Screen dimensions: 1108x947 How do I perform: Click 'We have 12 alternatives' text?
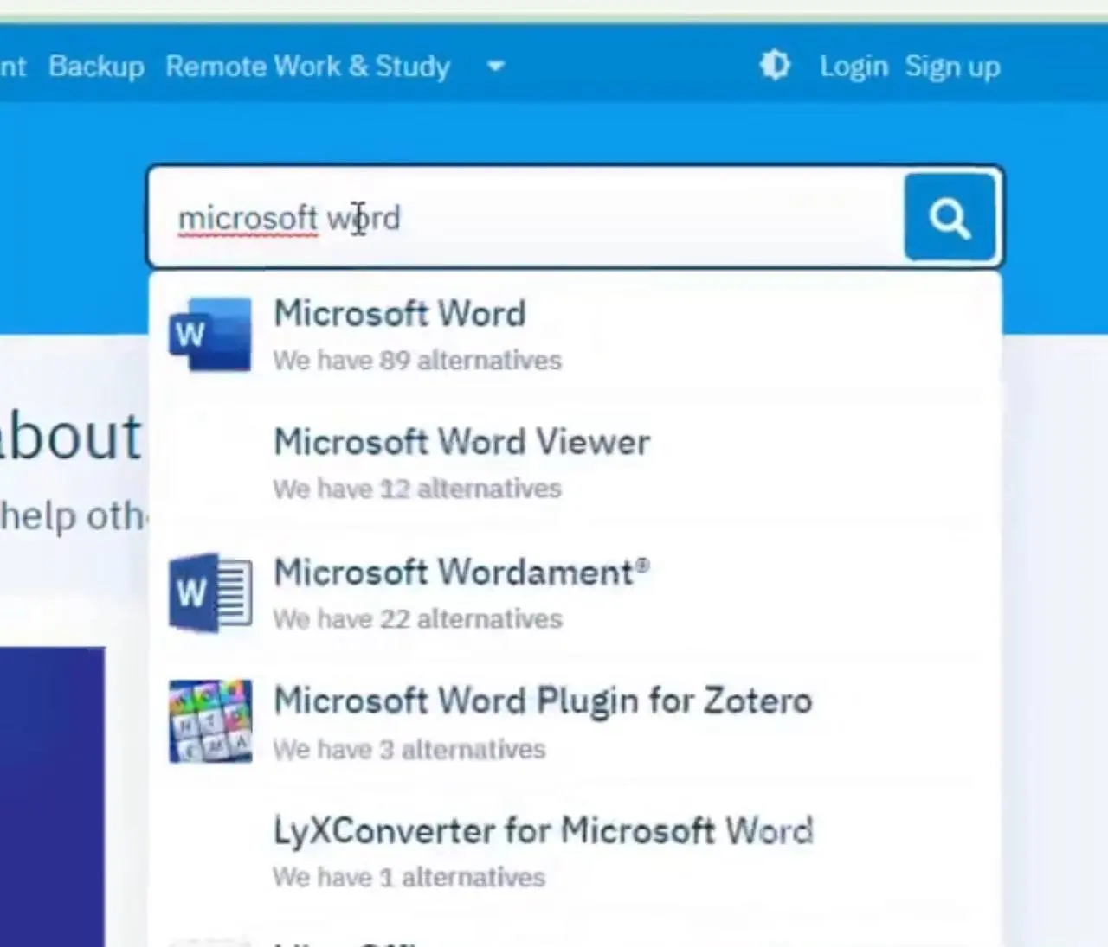(417, 489)
